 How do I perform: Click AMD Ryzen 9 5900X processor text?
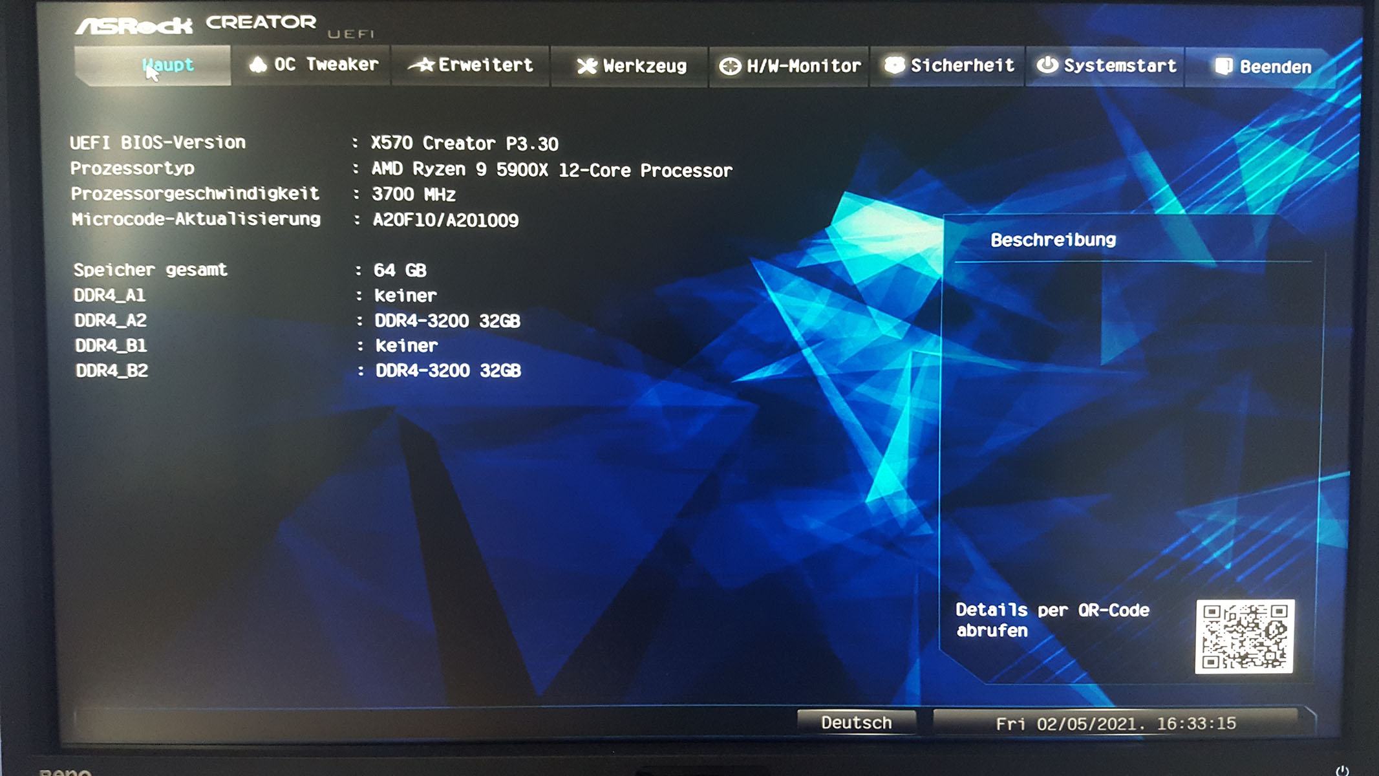(x=551, y=170)
